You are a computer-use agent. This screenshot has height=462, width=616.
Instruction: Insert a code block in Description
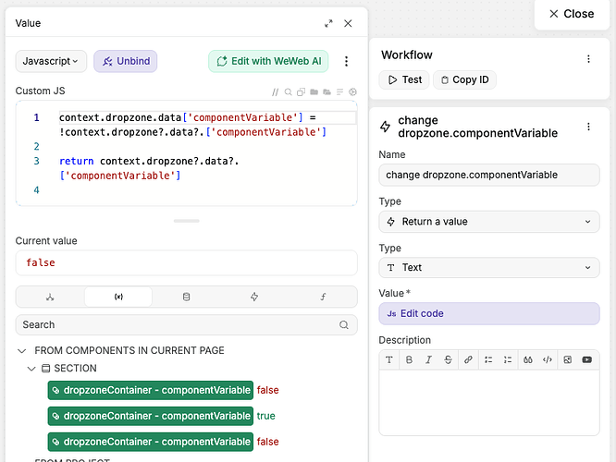pos(548,359)
